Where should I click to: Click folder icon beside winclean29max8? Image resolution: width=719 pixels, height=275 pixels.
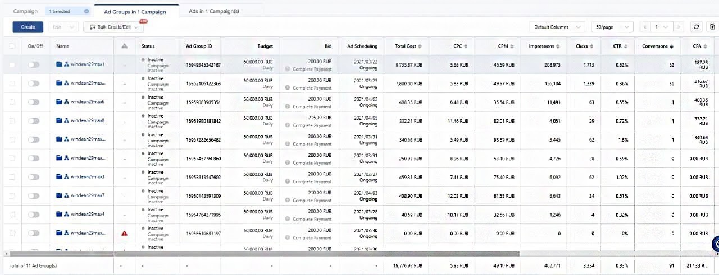click(x=60, y=120)
